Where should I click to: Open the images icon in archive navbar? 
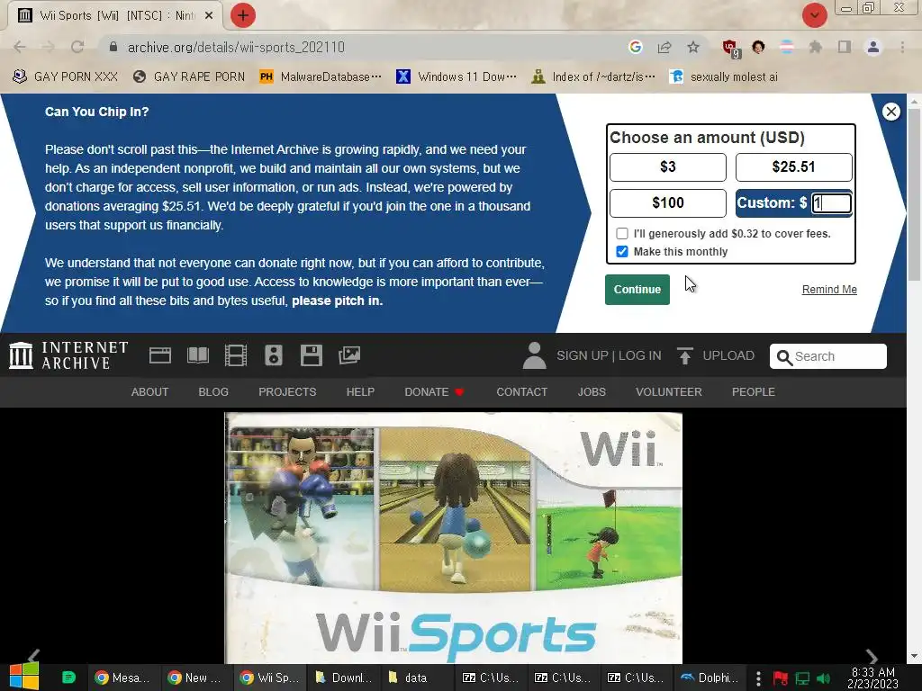349,354
